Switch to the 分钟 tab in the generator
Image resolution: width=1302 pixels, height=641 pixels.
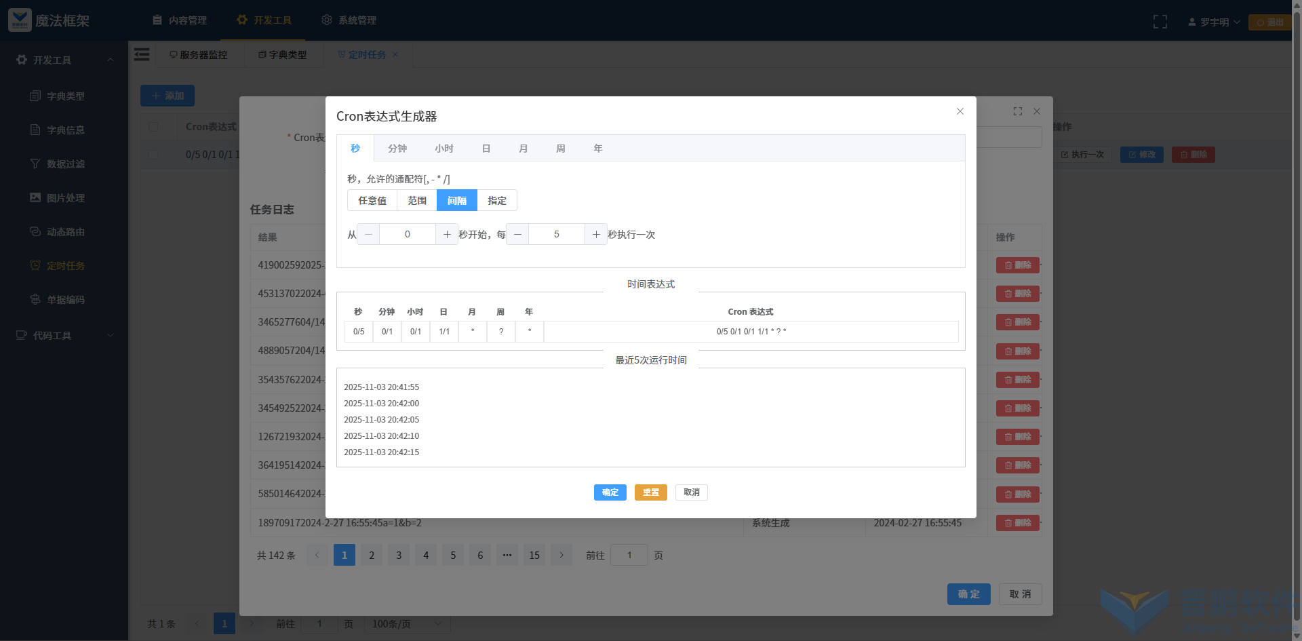click(x=397, y=148)
